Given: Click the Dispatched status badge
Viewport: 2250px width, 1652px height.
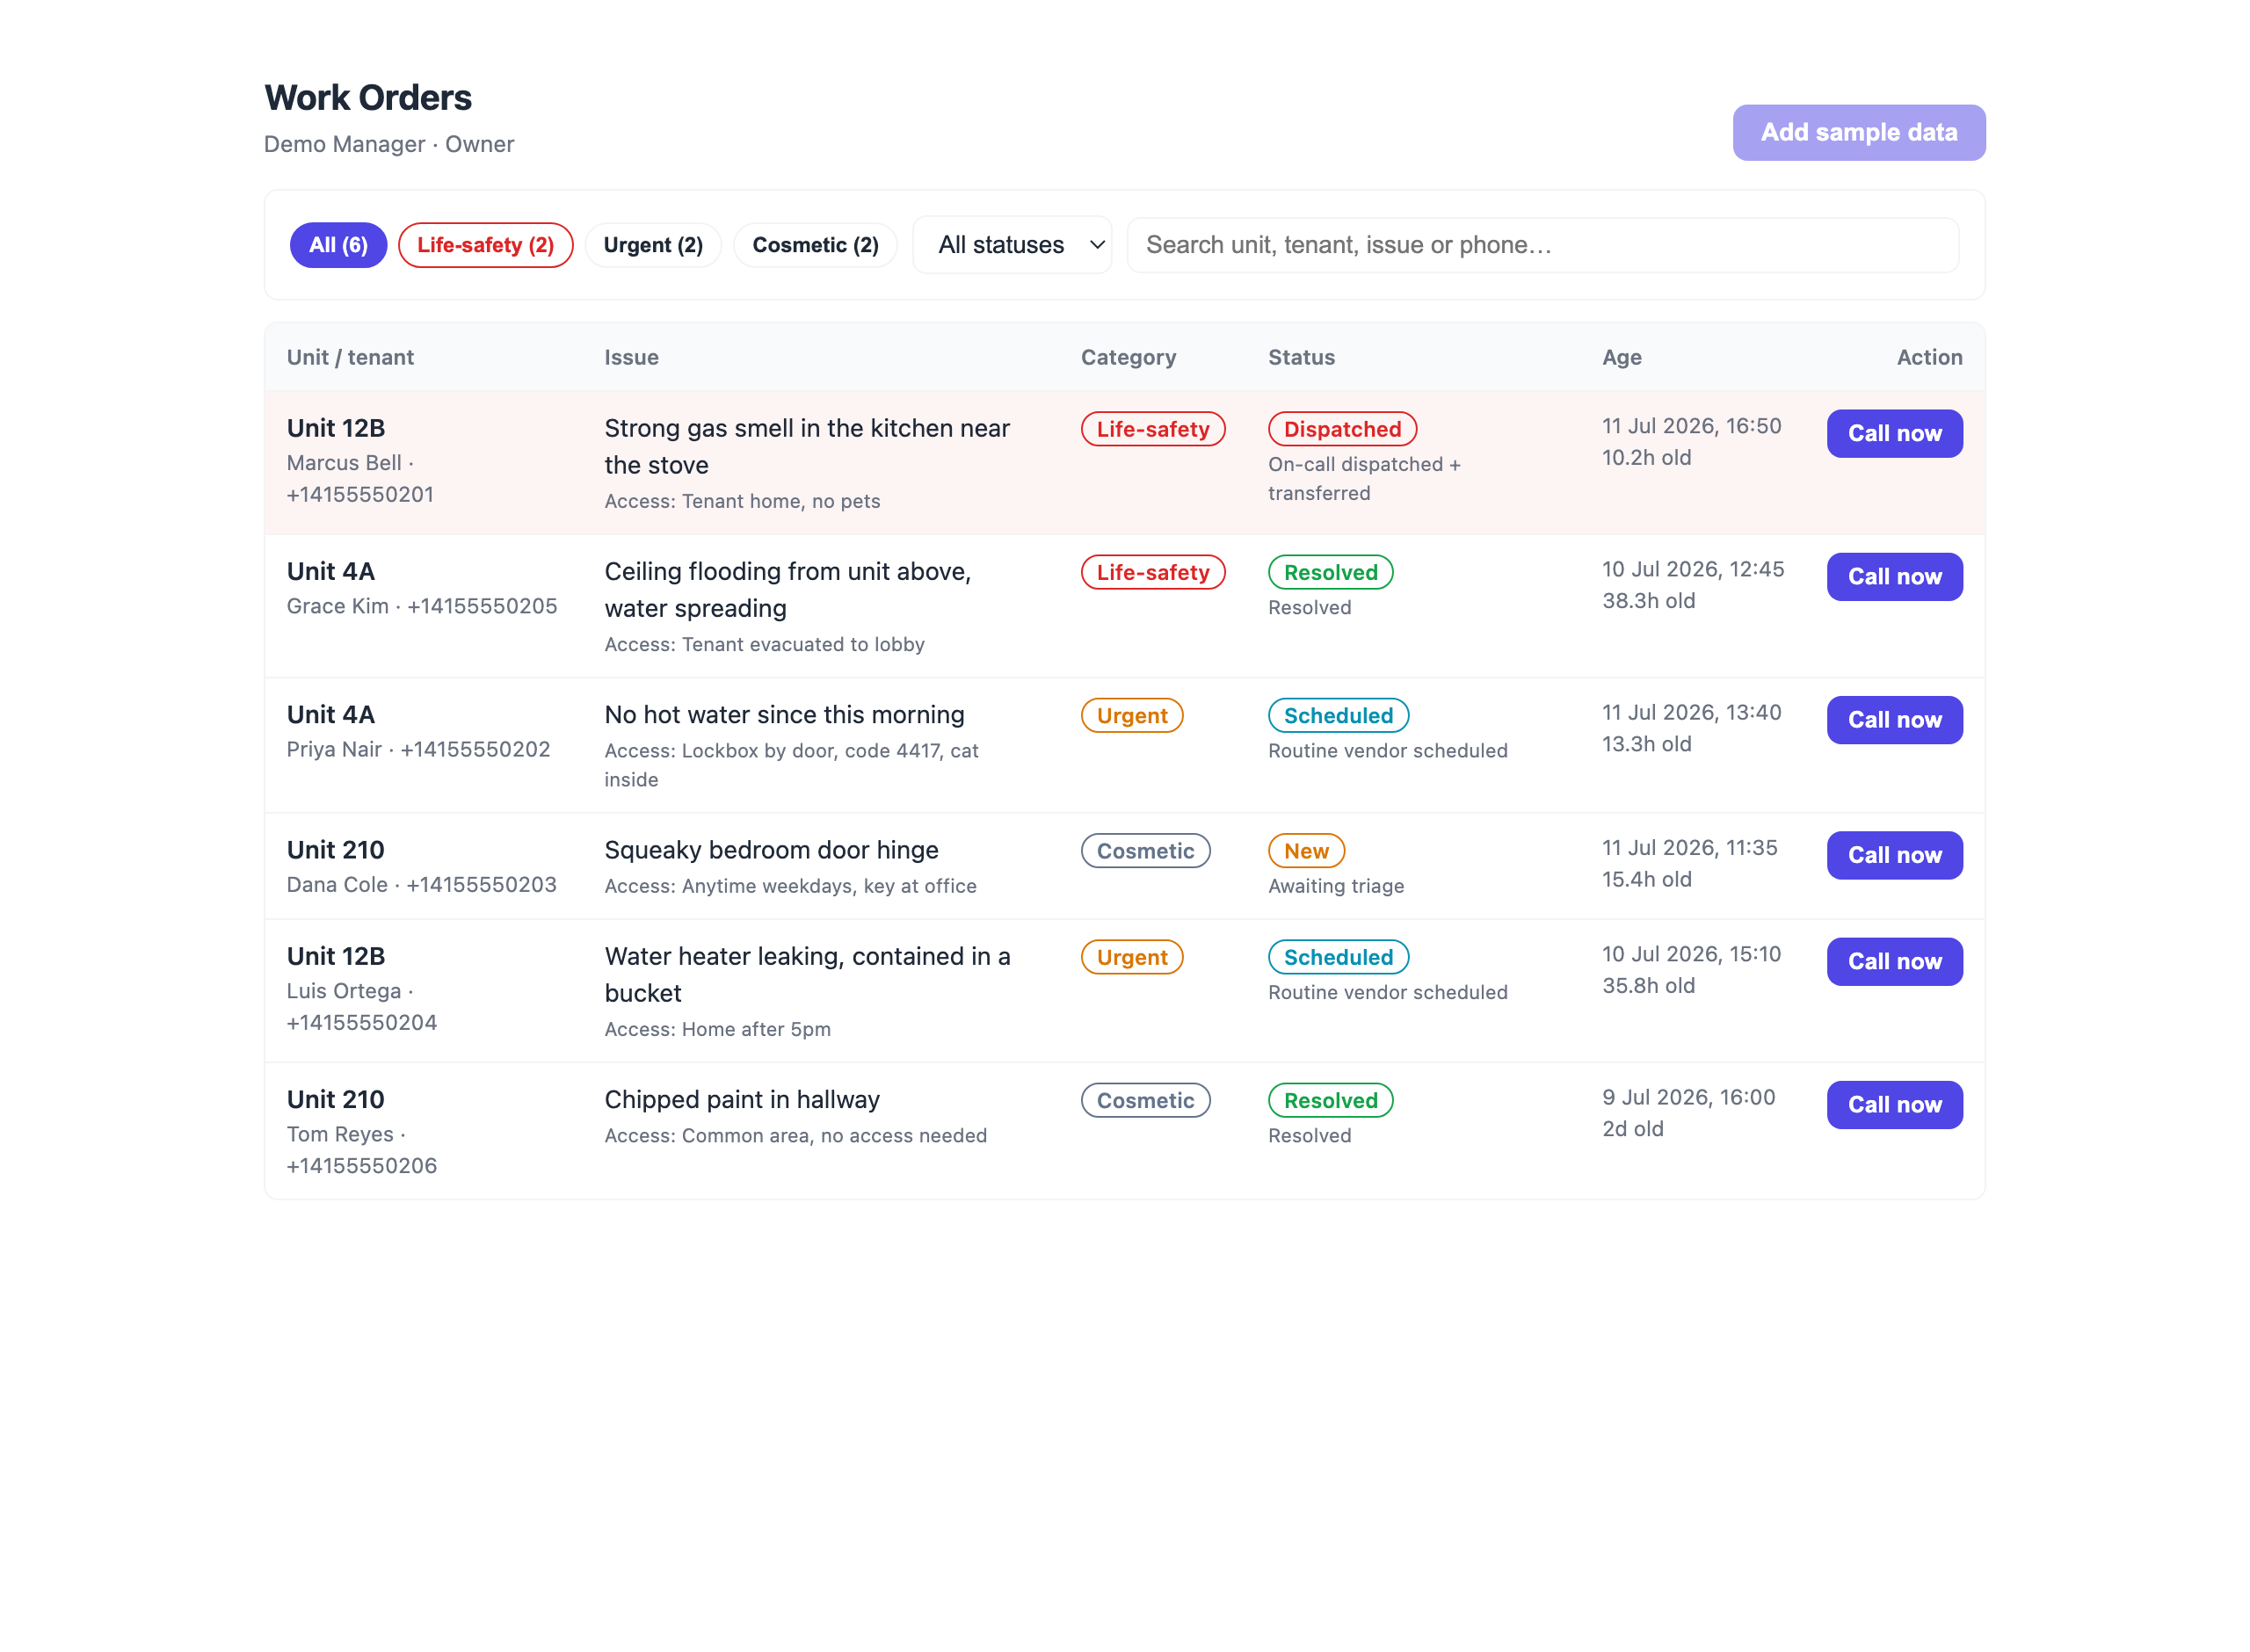Looking at the screenshot, I should 1342,429.
